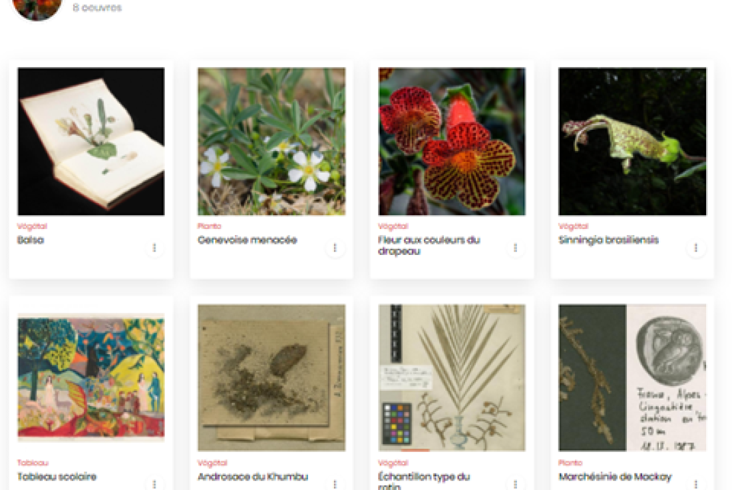
Task: Select the Tableau category label under the painting
Action: [33, 463]
